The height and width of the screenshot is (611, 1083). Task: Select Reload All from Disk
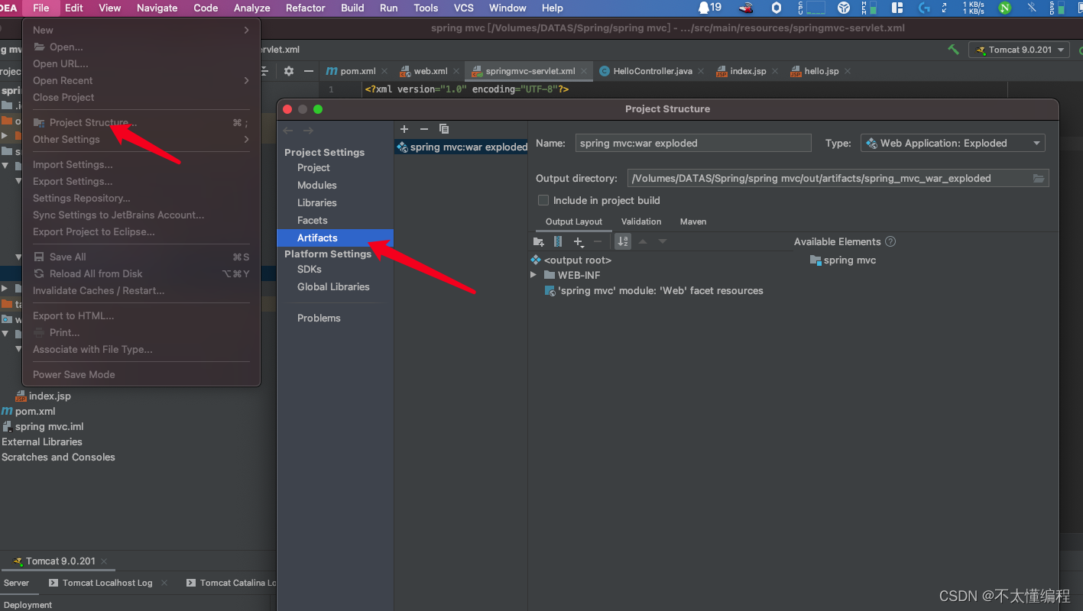point(141,273)
